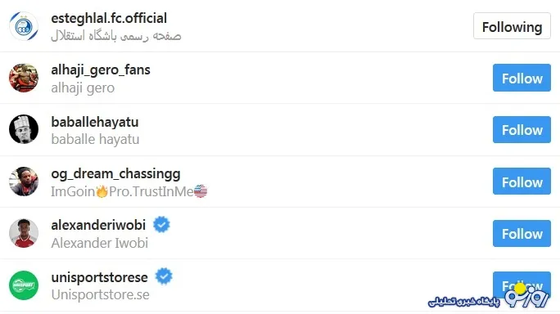Follow alhaji_gero_fans
Image resolution: width=560 pixels, height=314 pixels.
[x=522, y=78]
